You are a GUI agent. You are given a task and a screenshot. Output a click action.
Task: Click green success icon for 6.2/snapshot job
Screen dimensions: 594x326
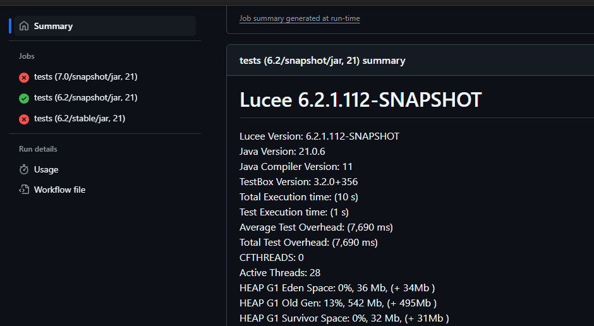24,99
